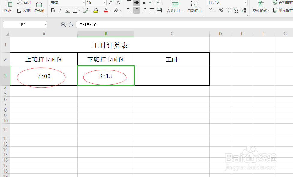
Task: Decrease indent icon
Action: [x=152, y=3]
